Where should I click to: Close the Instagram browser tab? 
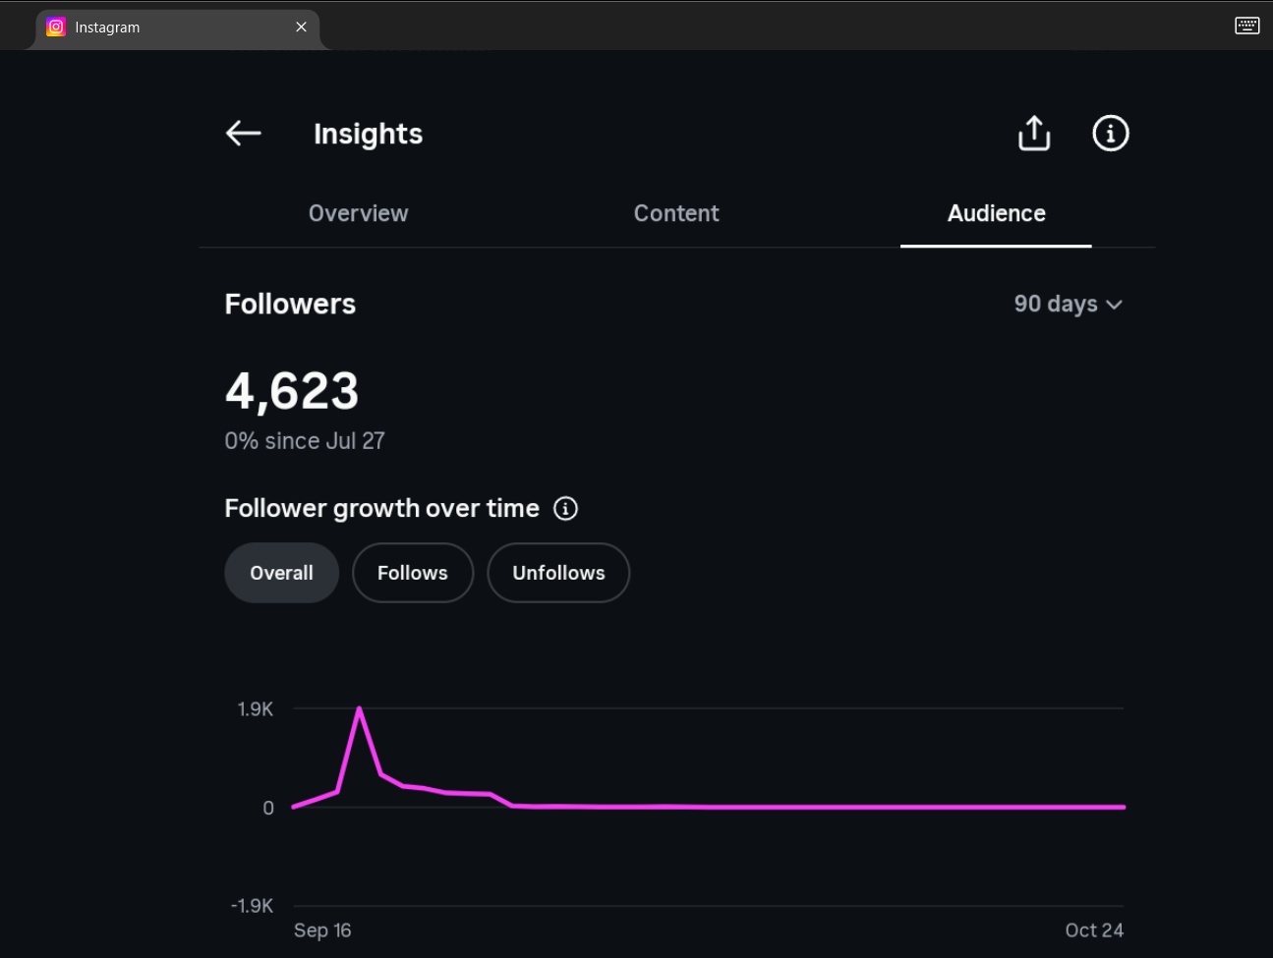[301, 28]
